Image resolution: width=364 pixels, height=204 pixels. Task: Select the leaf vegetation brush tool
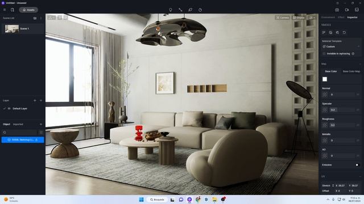[190, 10]
